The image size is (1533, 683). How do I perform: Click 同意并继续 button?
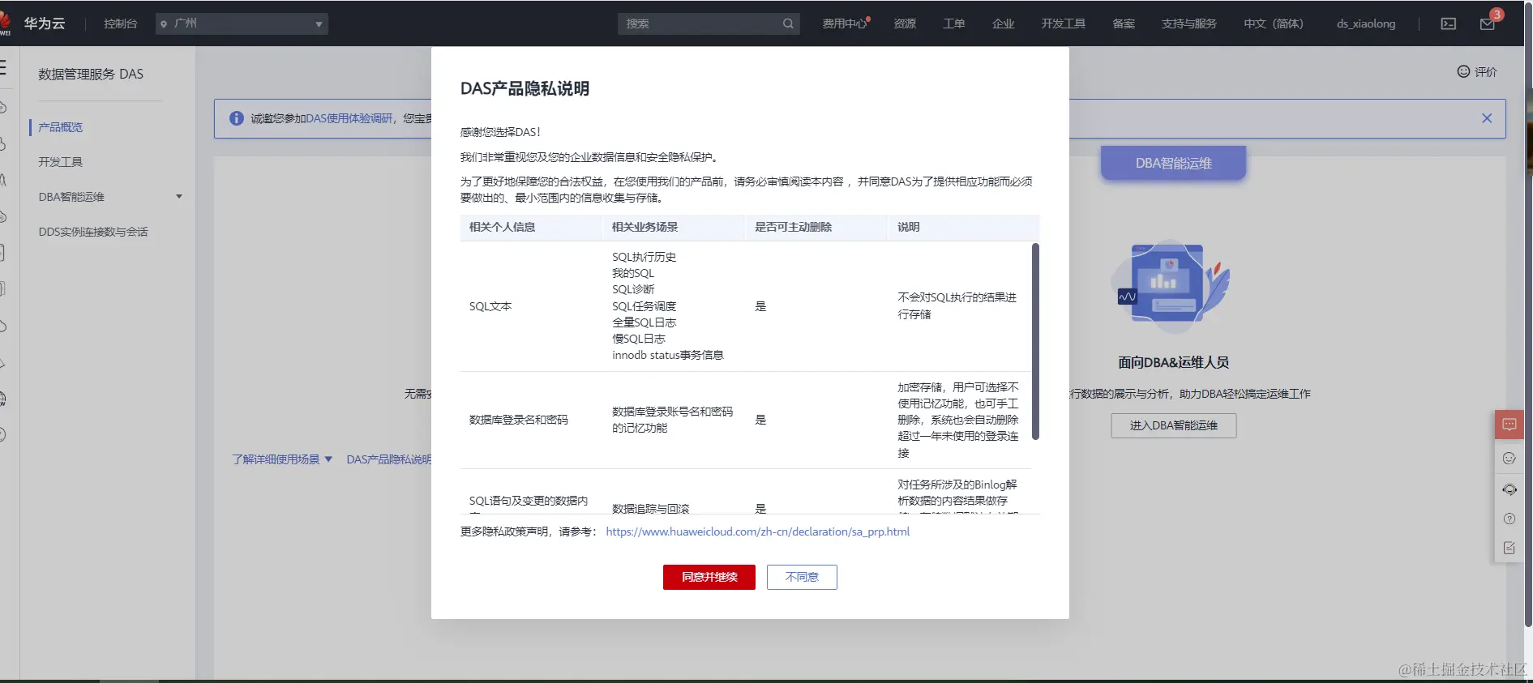coord(709,577)
